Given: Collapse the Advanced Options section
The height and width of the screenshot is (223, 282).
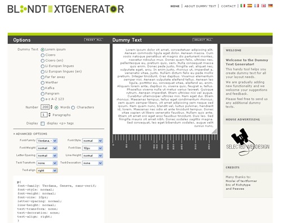Looking at the screenshot, I should [30, 134].
